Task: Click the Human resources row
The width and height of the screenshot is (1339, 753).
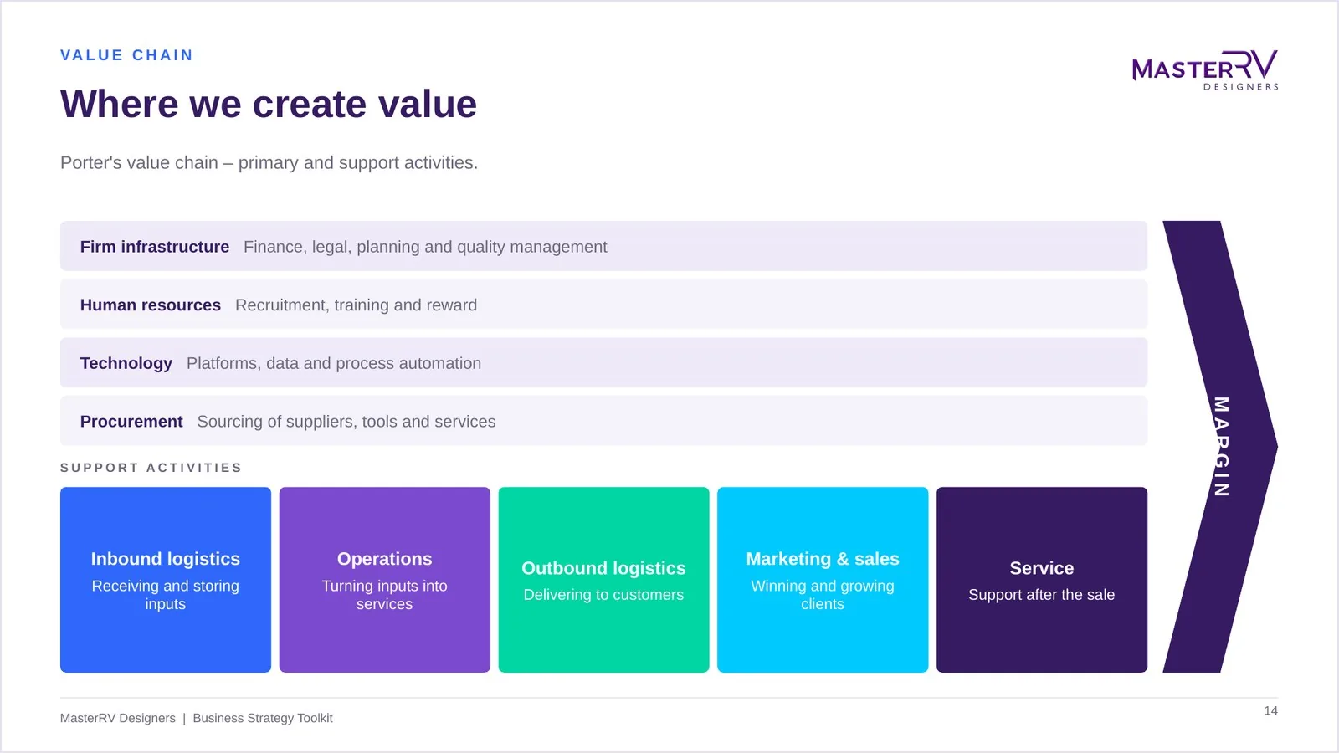Action: [x=603, y=305]
